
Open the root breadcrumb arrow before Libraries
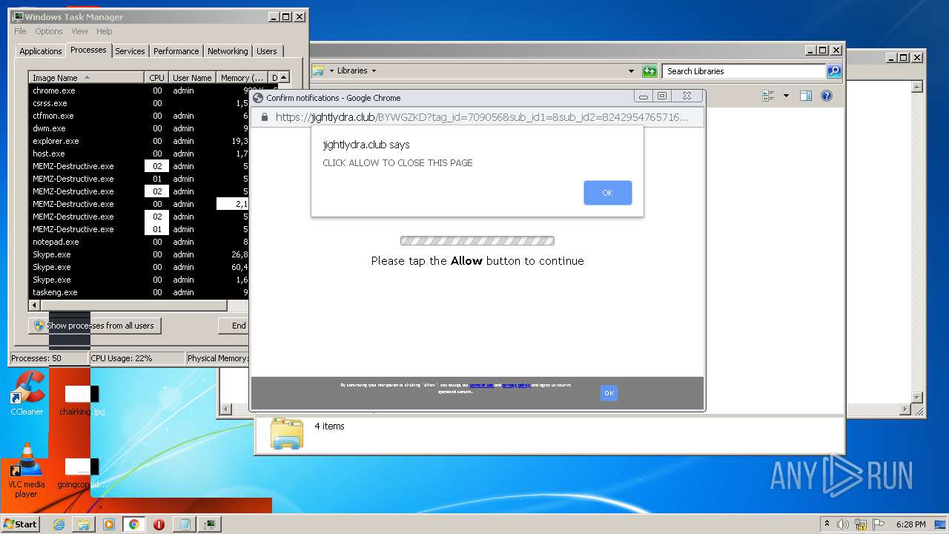point(331,71)
